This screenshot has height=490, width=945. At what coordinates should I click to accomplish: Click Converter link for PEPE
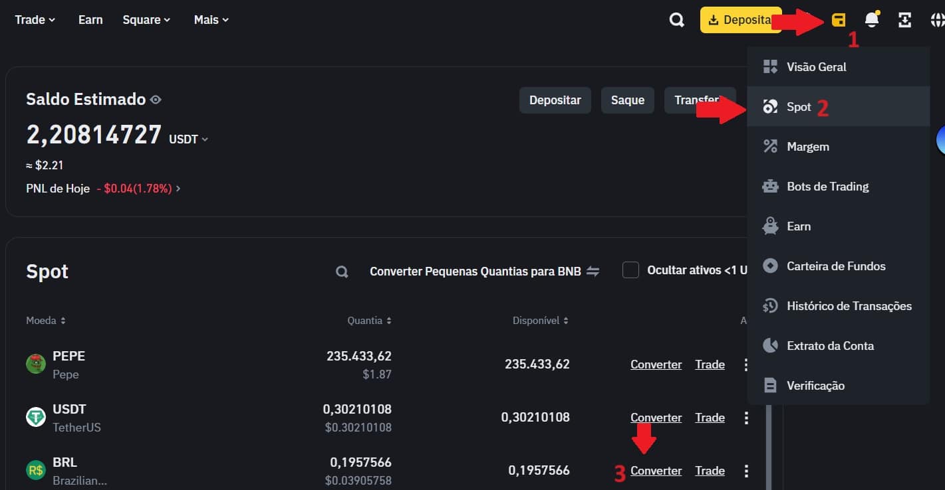656,365
